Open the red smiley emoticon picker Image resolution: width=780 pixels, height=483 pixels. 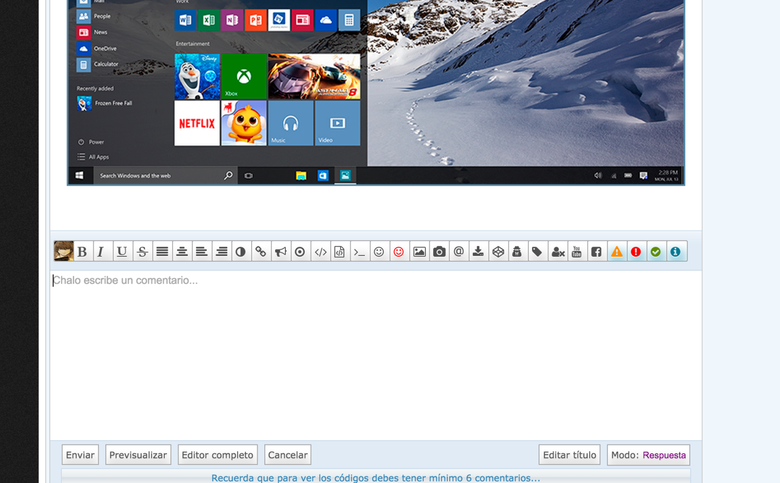point(400,251)
